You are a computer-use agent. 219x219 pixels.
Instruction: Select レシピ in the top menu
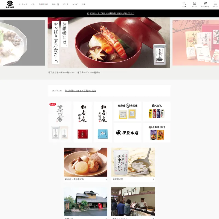pyautogui.click(x=75, y=4)
